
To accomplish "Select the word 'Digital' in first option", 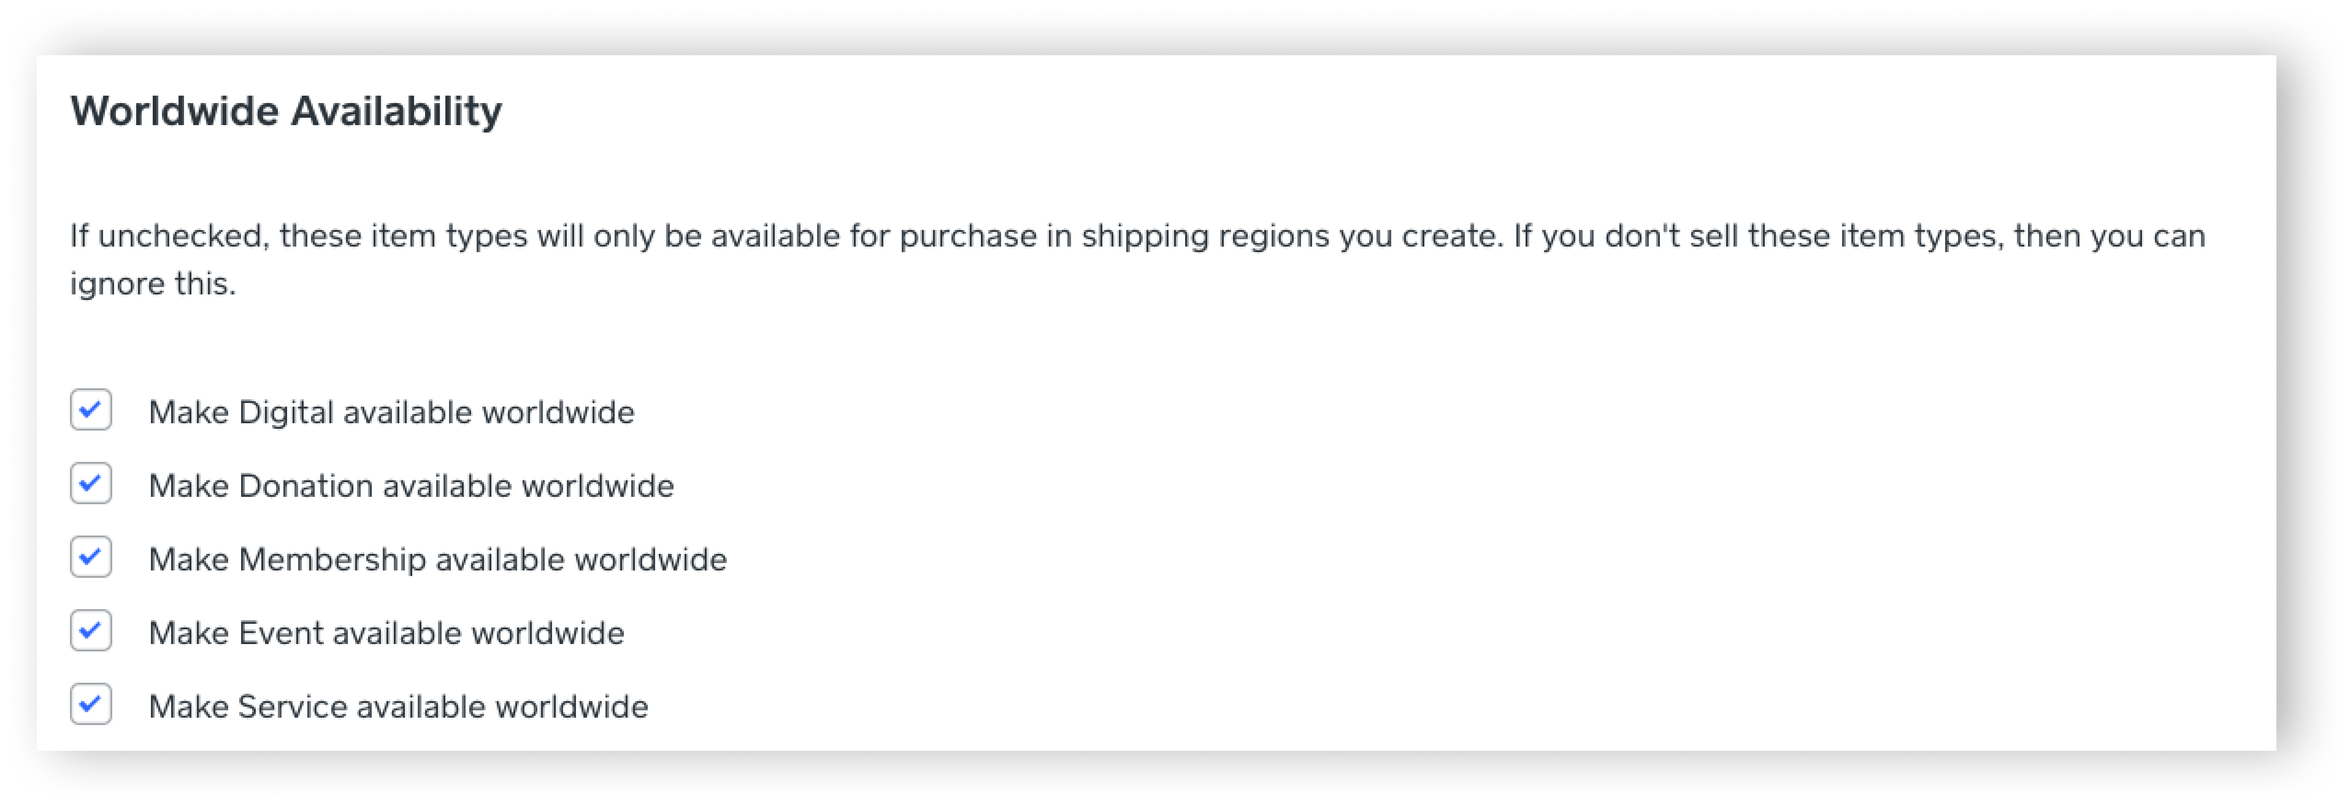I will point(286,412).
